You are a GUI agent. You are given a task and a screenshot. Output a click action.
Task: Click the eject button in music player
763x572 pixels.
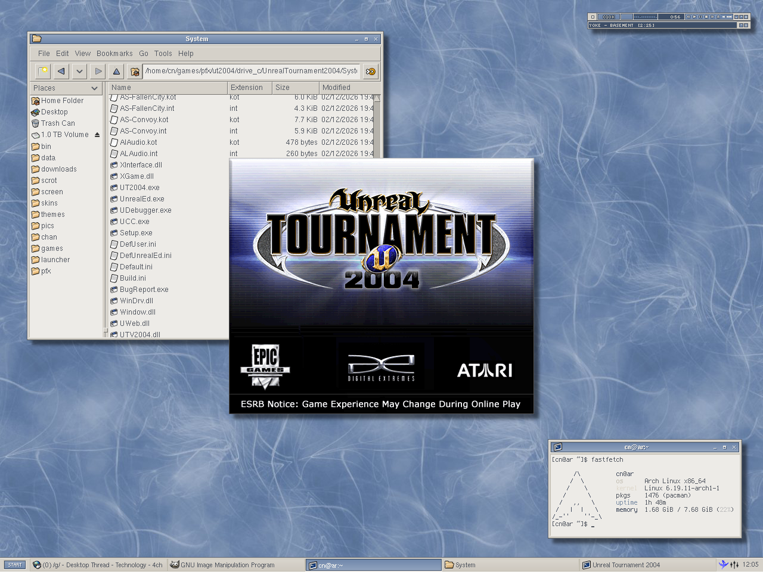[718, 17]
